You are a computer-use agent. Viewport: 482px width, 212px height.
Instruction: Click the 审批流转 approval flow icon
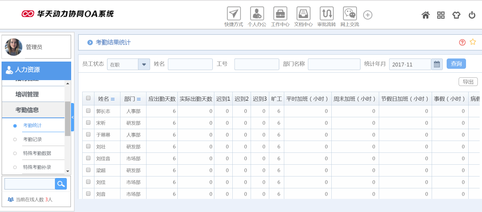pos(326,14)
